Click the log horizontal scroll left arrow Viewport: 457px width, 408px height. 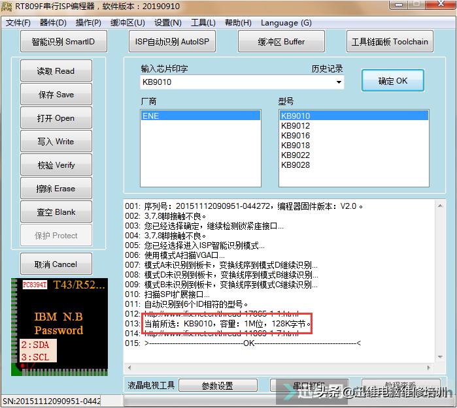[x=129, y=368]
